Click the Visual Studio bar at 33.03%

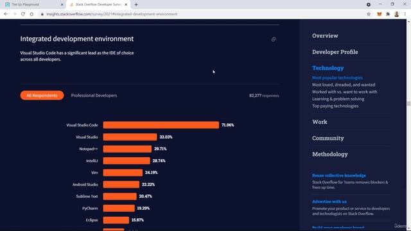point(130,137)
